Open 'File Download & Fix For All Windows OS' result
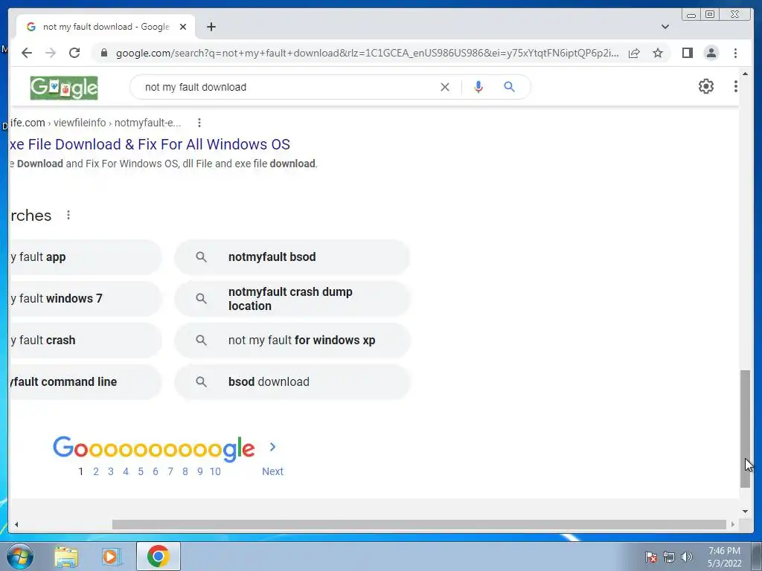 (x=150, y=144)
